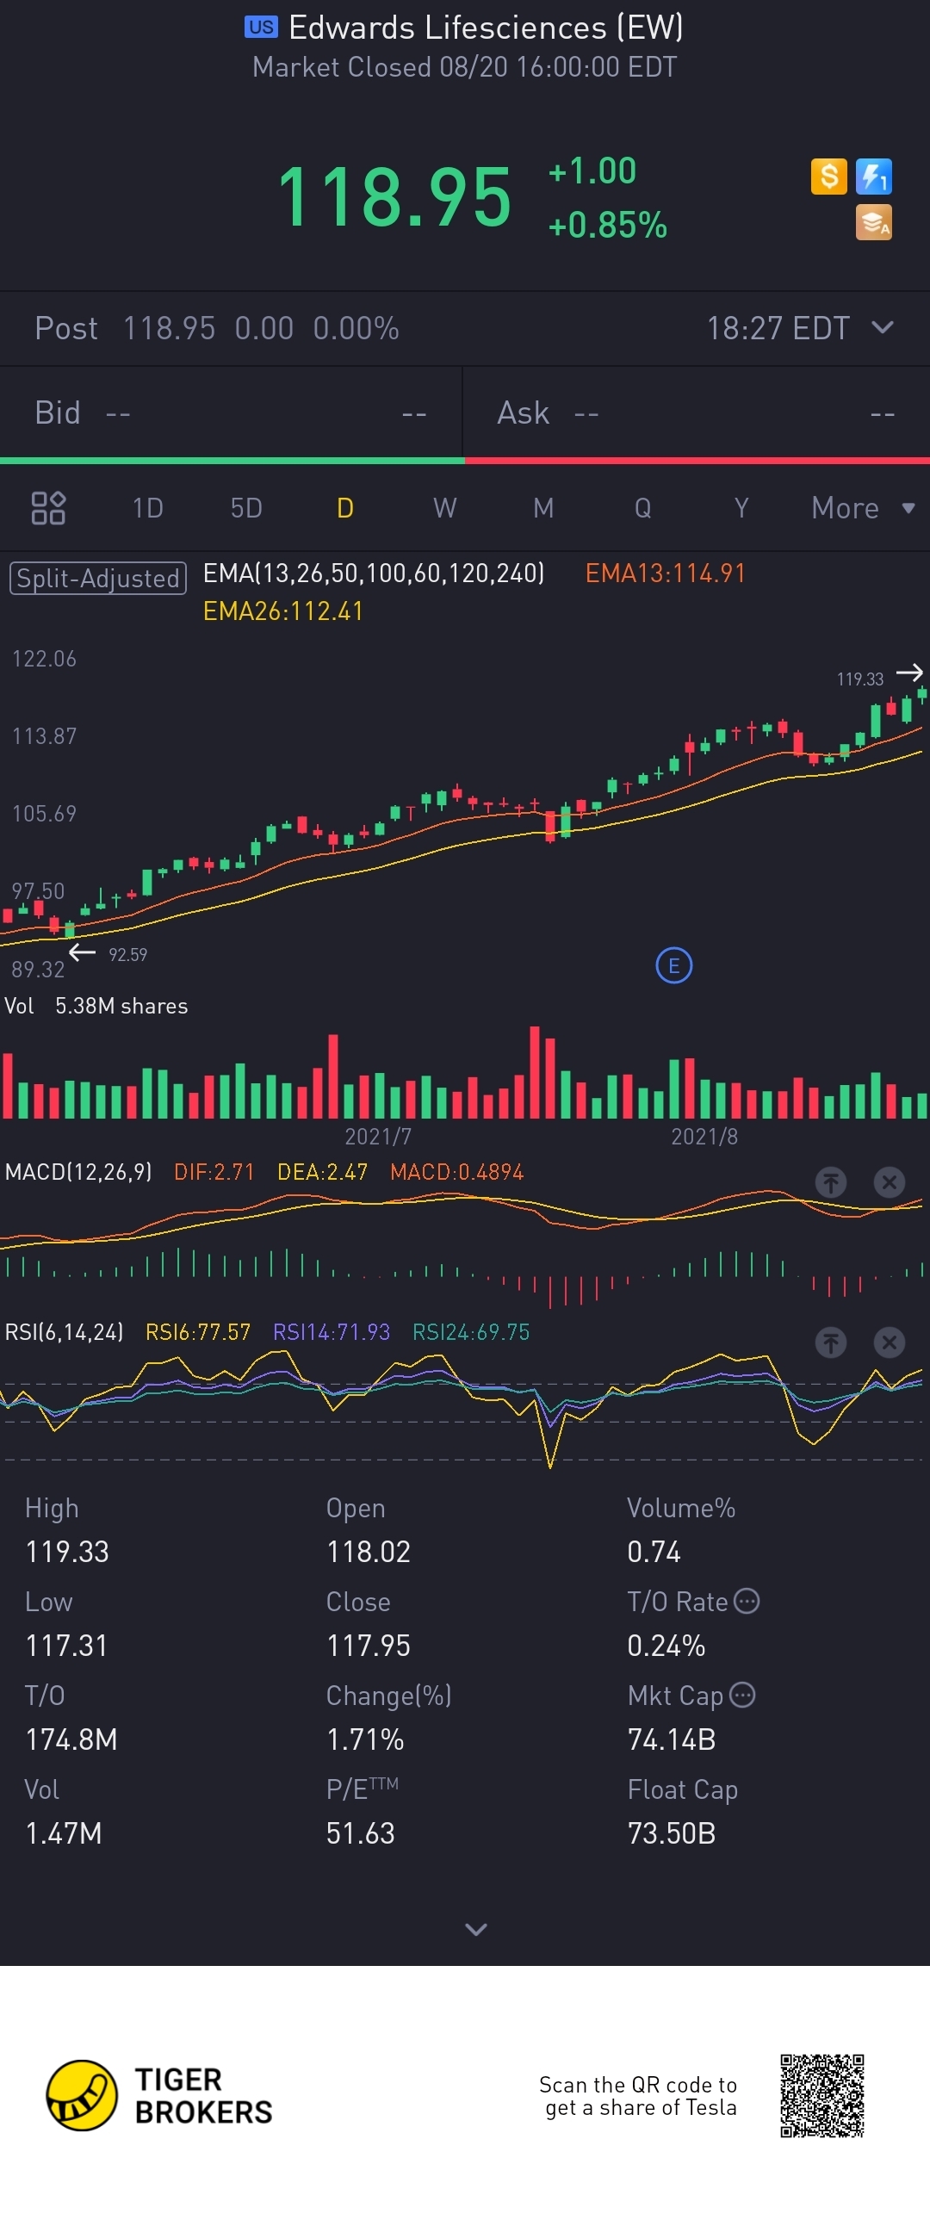This screenshot has height=2226, width=930.
Task: Select the yearly Y chart tab
Action: pos(741,508)
